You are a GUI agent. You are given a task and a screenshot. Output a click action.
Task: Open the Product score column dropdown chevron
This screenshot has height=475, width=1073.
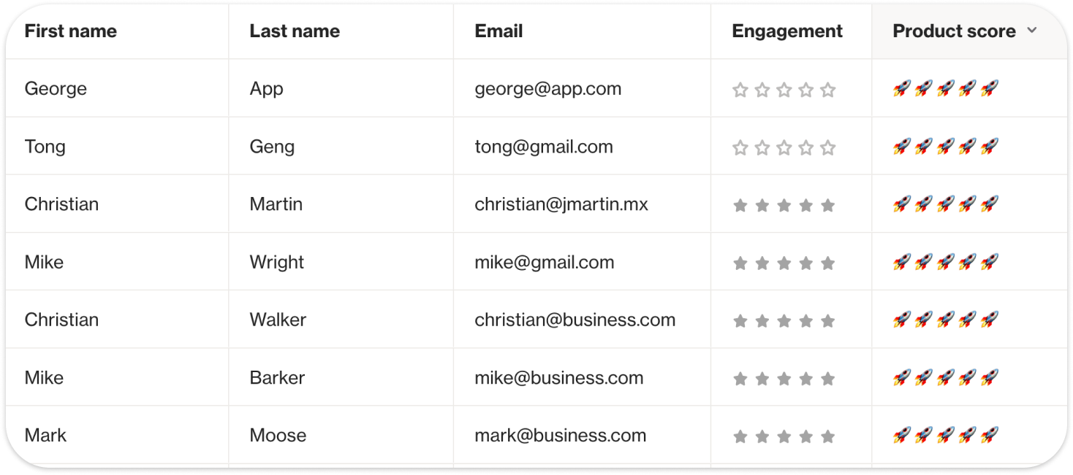[x=1031, y=31]
